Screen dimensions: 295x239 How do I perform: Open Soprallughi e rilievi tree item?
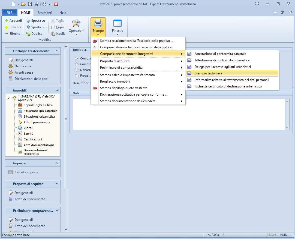(38, 105)
